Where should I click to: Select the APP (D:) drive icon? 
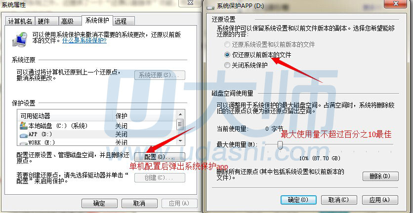pyautogui.click(x=24, y=135)
